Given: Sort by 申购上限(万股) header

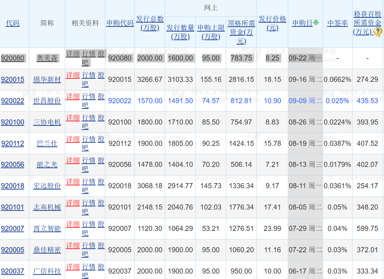Looking at the screenshot, I should click(x=211, y=32).
